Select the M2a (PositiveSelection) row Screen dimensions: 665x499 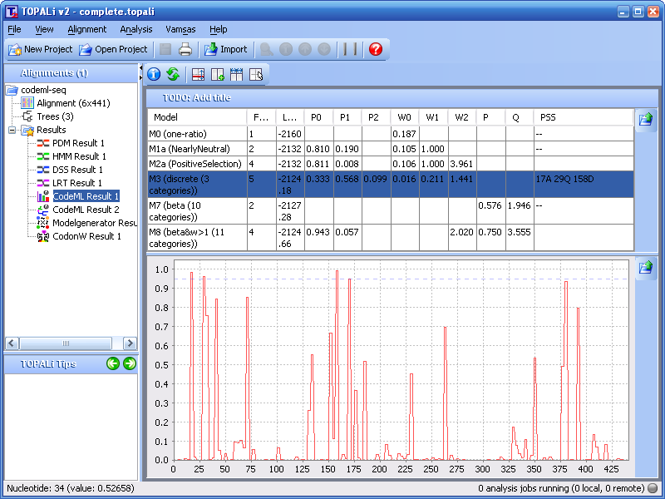click(391, 164)
